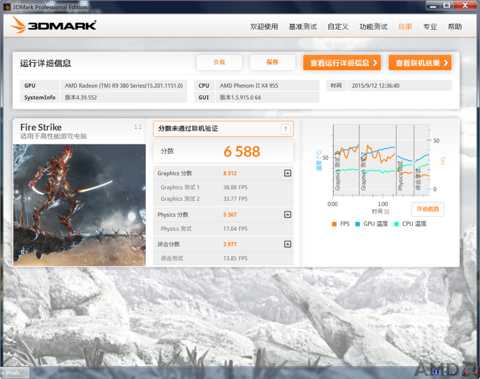Click the 13.85 FPS combined result
480x379 pixels.
click(x=235, y=259)
